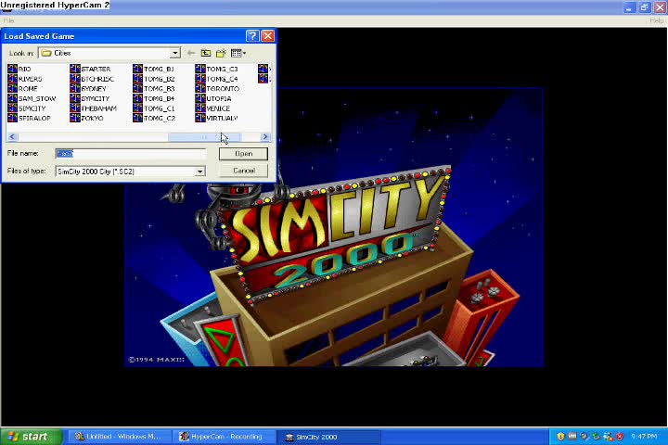The width and height of the screenshot is (668, 445).
Task: Click the dialog question mark help button
Action: click(x=252, y=36)
